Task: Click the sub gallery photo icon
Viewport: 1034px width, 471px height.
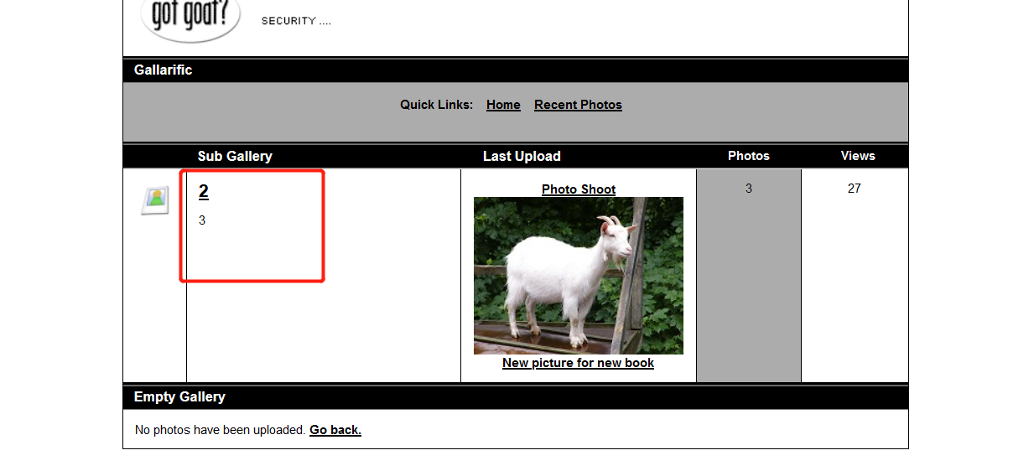Action: click(155, 200)
